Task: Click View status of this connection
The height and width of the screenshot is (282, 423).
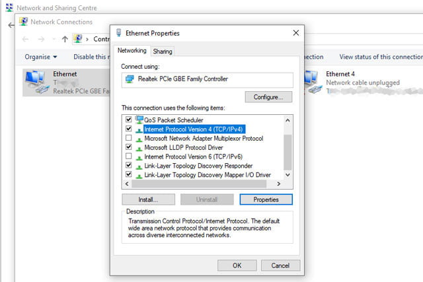Action: [381, 57]
